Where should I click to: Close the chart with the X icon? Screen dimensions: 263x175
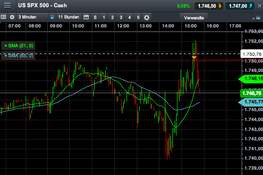click(x=259, y=6)
